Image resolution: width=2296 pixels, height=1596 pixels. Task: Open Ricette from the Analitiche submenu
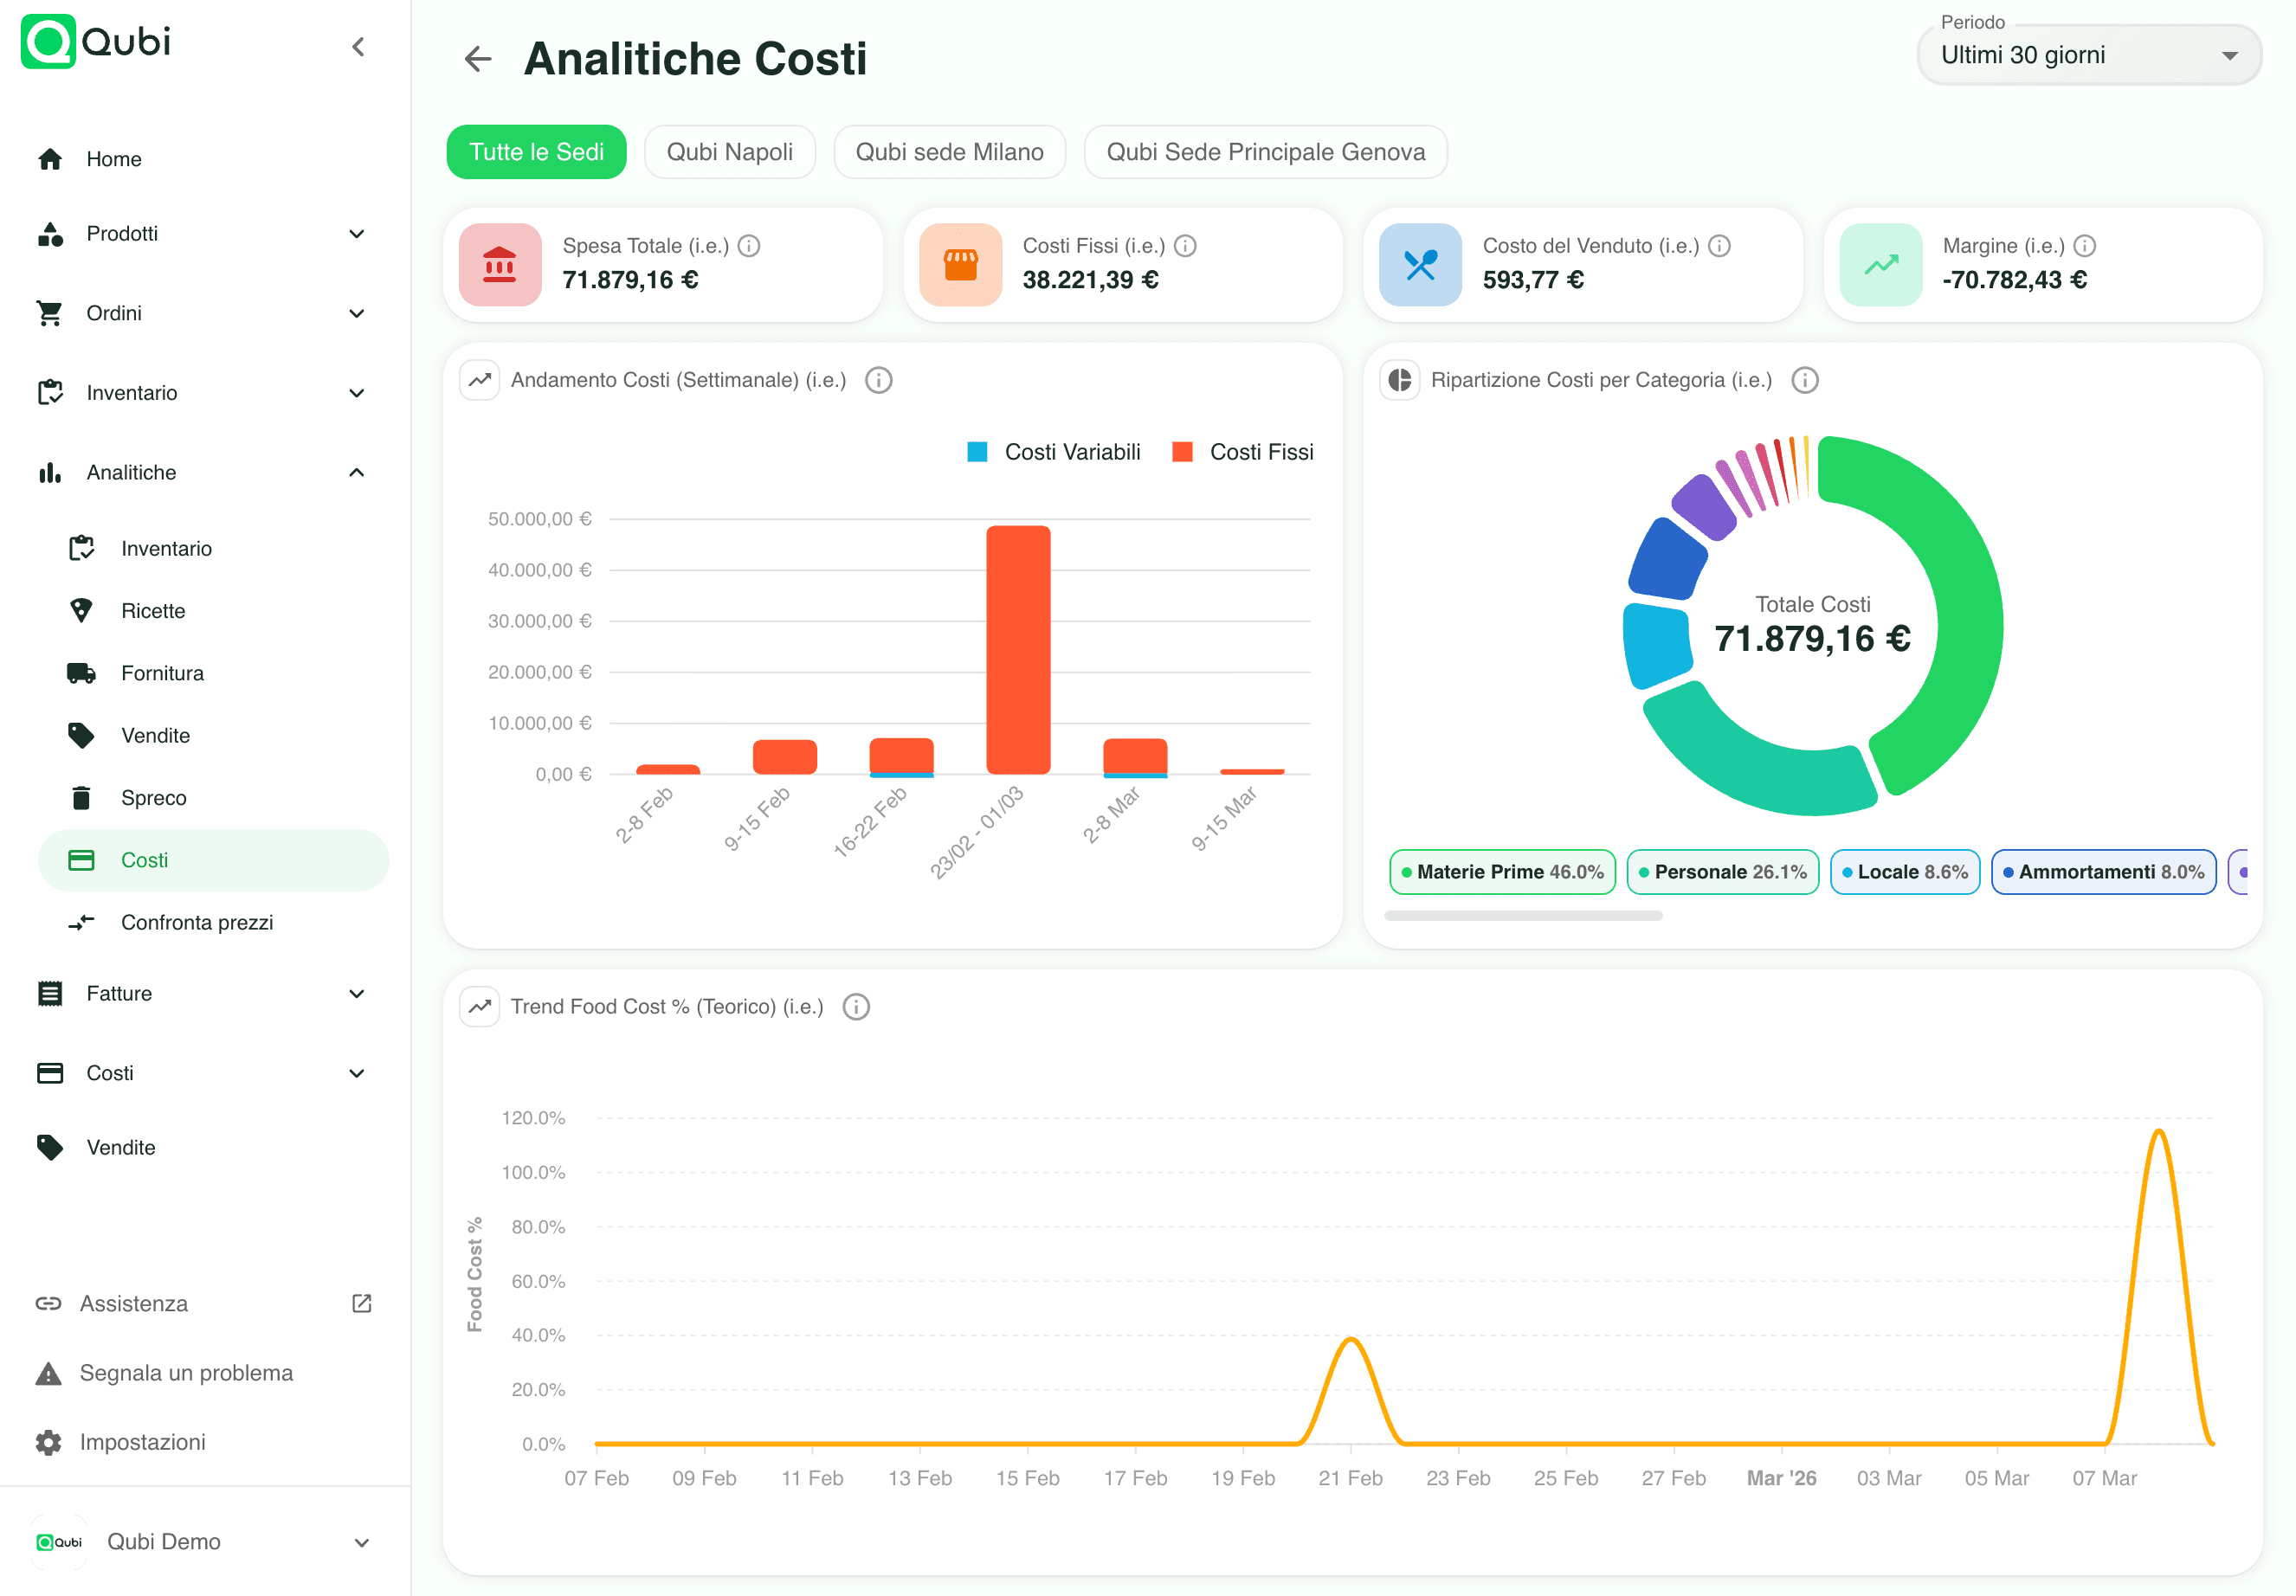pyautogui.click(x=153, y=610)
